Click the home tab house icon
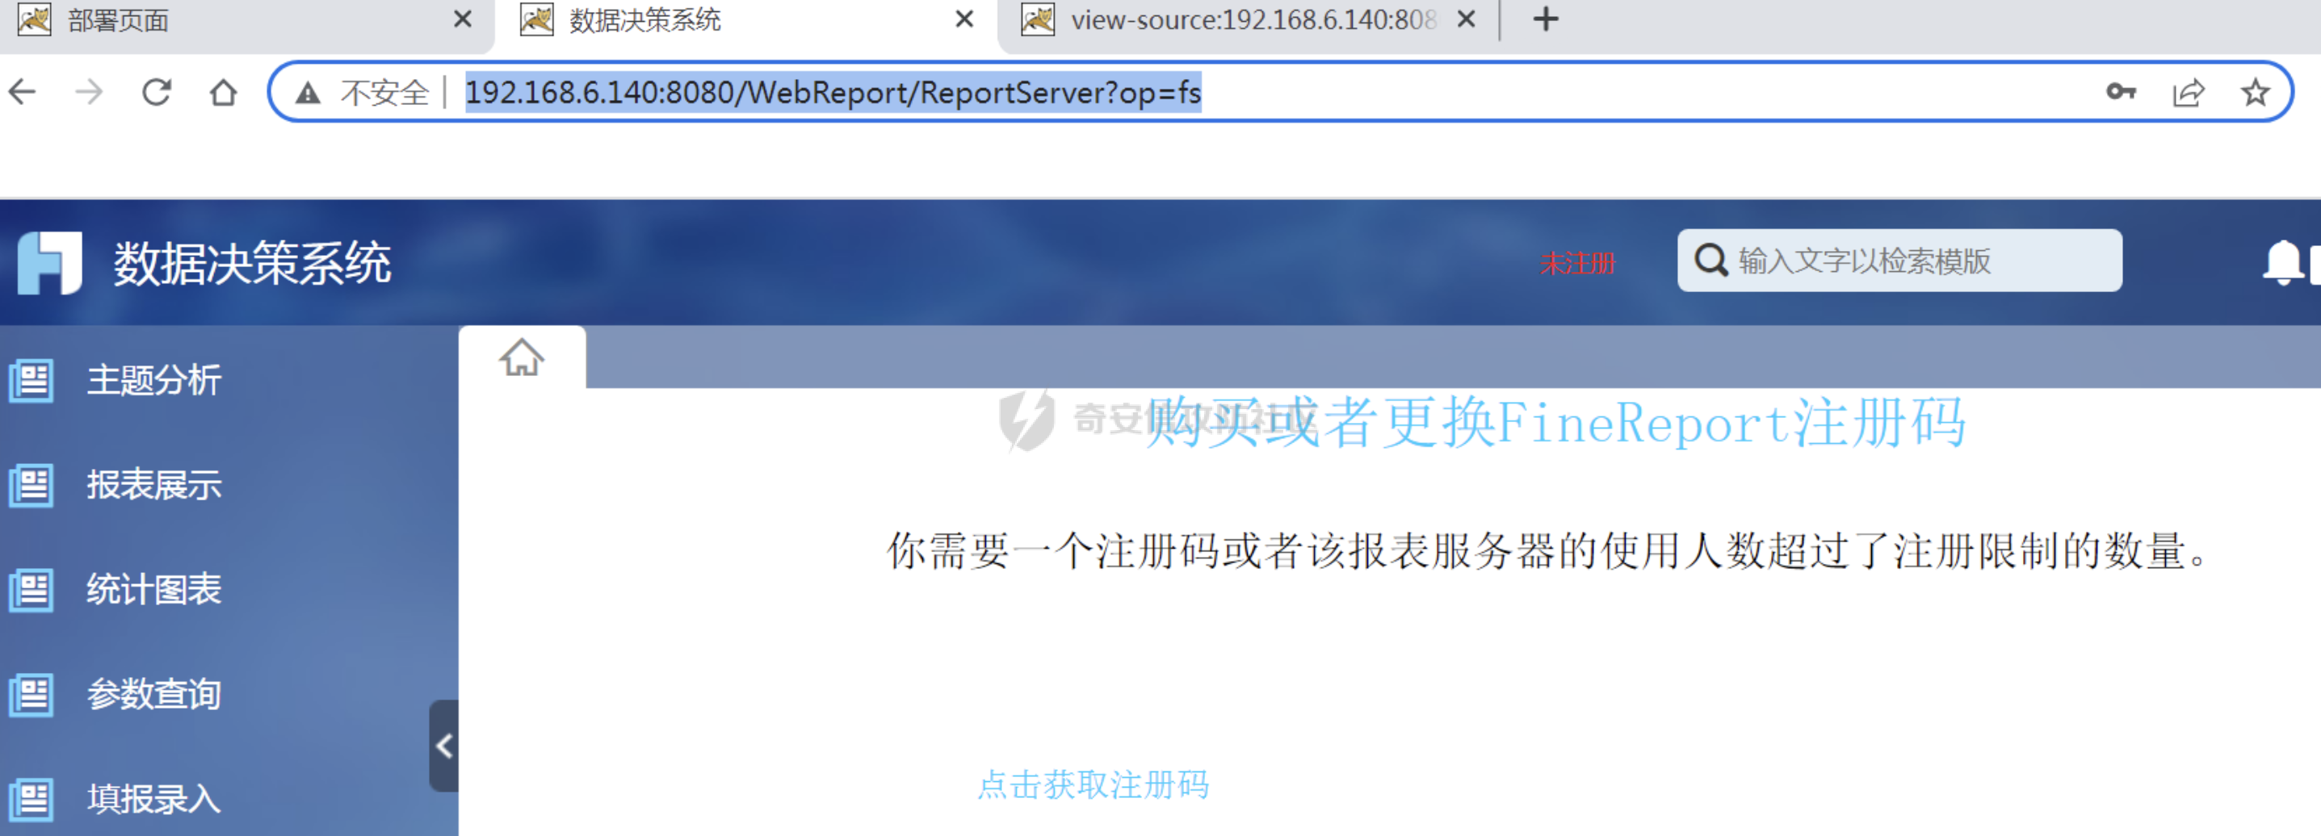This screenshot has width=2321, height=836. 522,357
